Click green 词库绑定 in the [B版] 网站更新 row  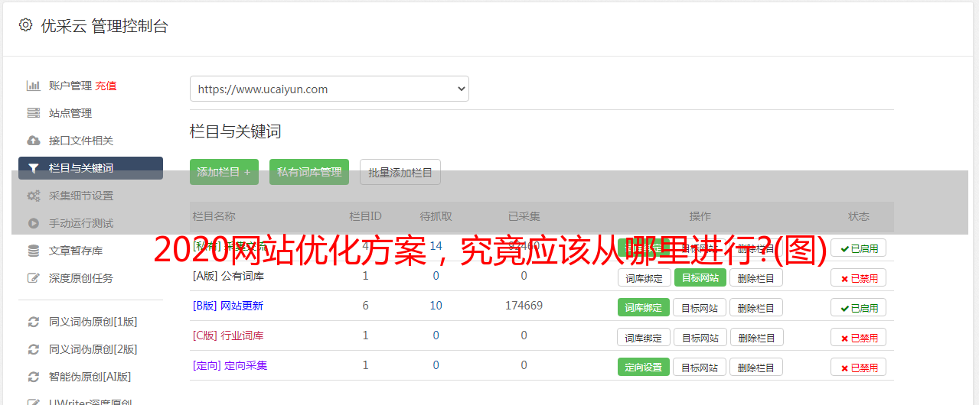[x=644, y=308]
